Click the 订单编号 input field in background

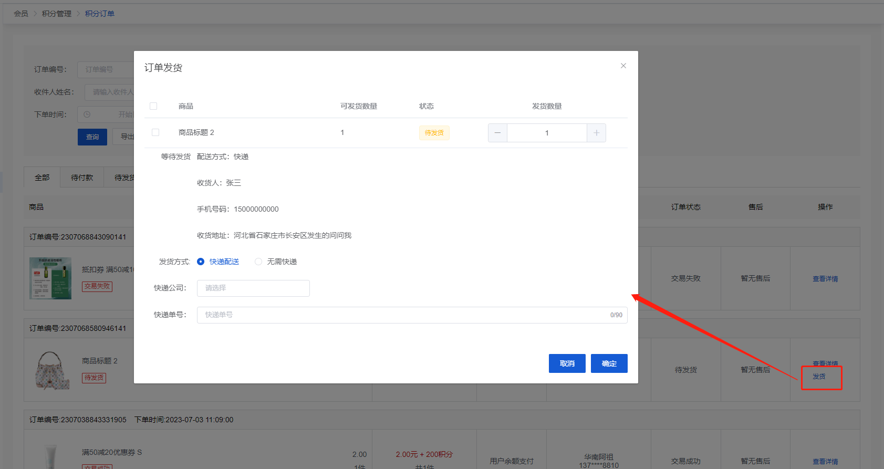(106, 69)
